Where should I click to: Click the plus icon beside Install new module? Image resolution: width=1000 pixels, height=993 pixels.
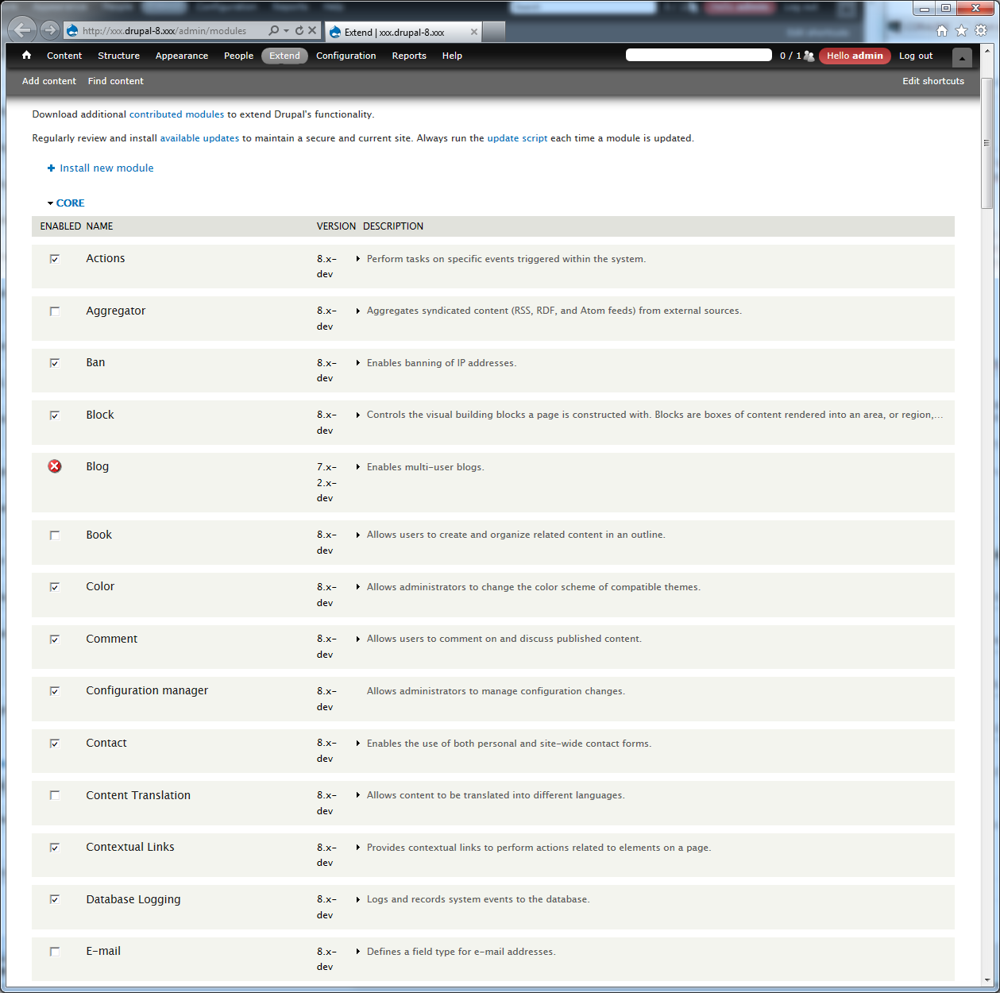tap(51, 168)
